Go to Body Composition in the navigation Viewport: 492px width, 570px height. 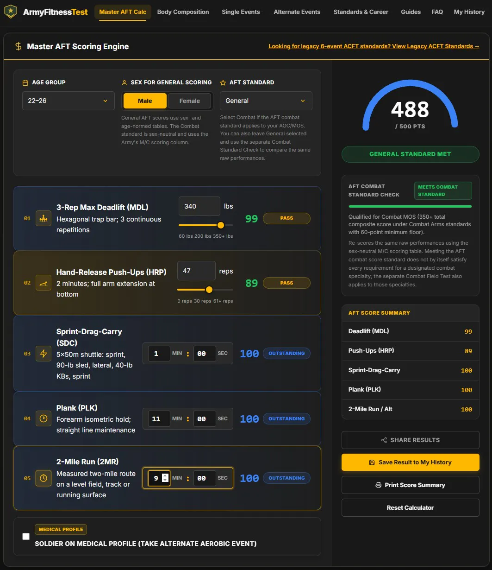(x=183, y=12)
